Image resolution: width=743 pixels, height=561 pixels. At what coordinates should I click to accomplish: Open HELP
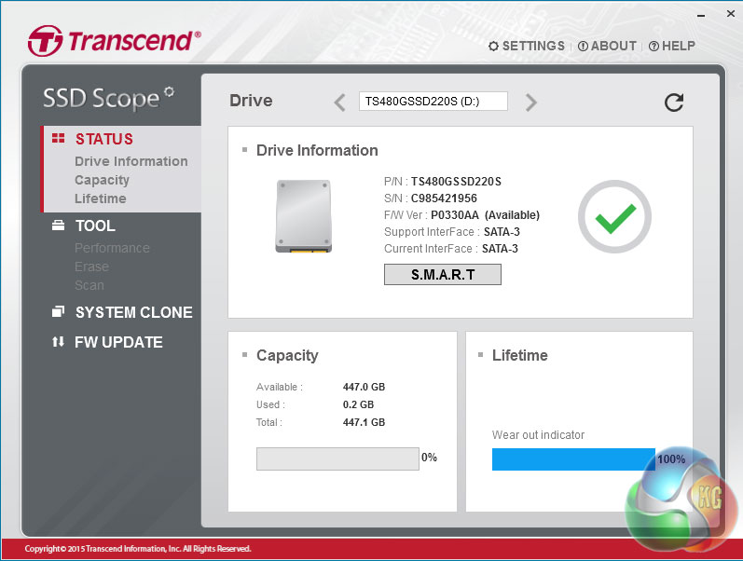[x=679, y=46]
